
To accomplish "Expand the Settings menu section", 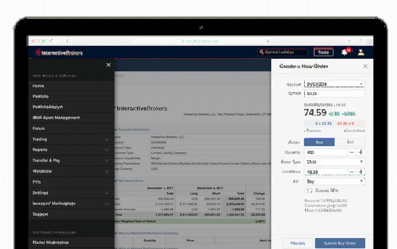I will (x=71, y=192).
